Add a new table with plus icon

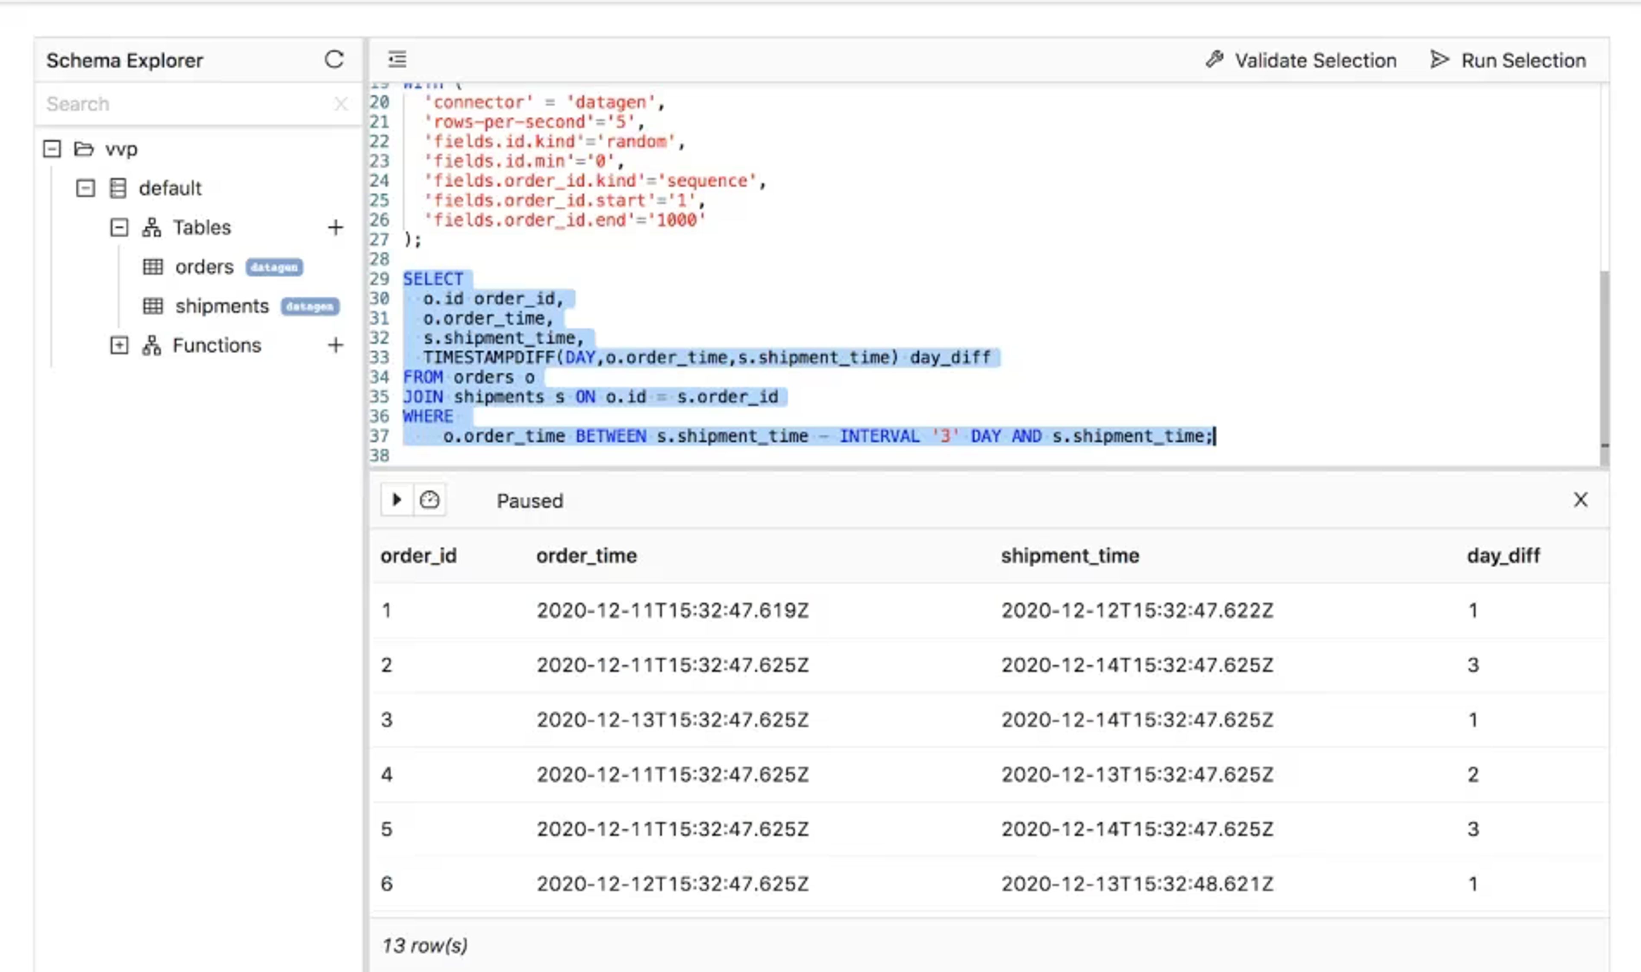335,227
